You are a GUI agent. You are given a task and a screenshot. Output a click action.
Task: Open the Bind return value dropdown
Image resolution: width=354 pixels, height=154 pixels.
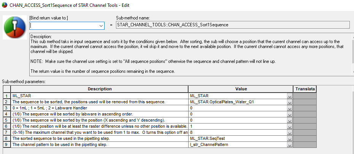point(101,26)
